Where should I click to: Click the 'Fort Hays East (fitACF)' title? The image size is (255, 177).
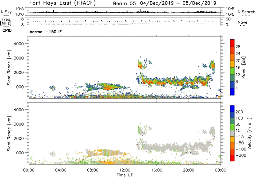pyautogui.click(x=62, y=3)
